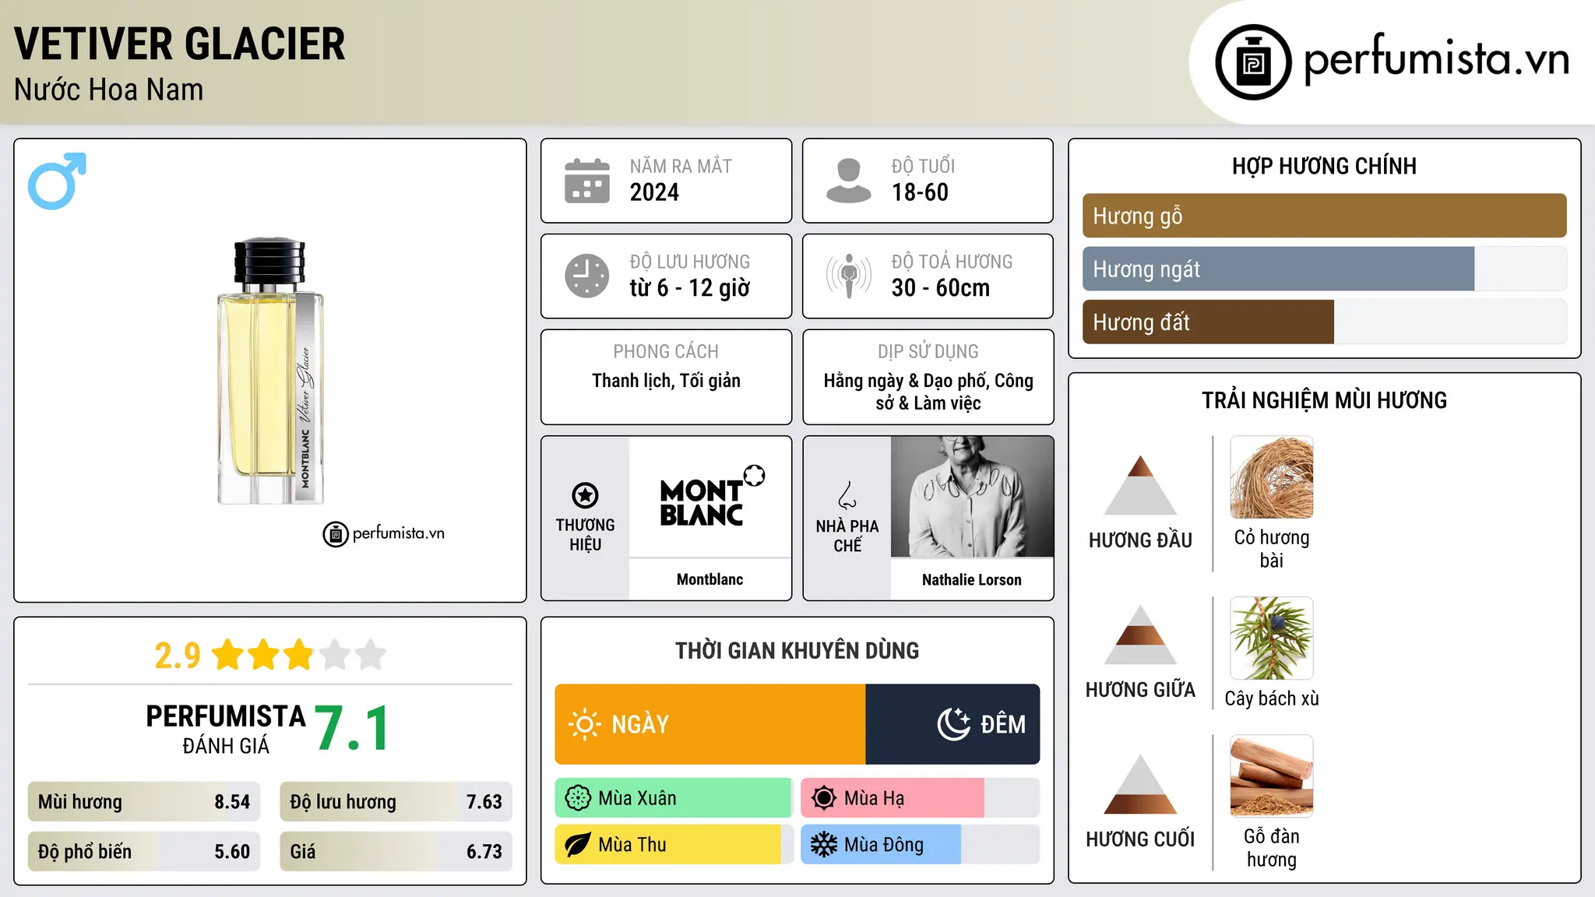This screenshot has height=897, width=1595.
Task: Click the sun icon in the day bar
Action: pos(584,724)
